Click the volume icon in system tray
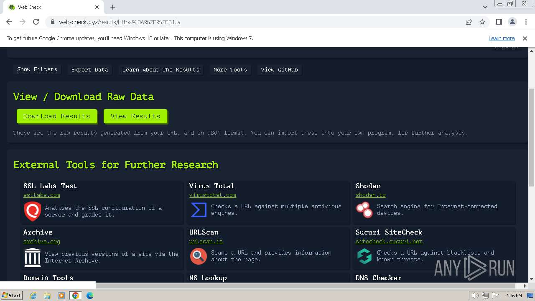 pyautogui.click(x=475, y=296)
